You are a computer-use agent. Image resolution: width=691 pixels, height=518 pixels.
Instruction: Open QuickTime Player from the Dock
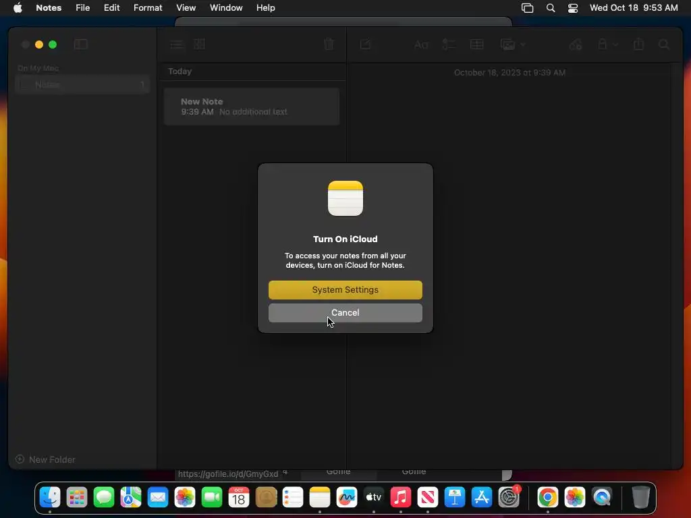[x=602, y=497]
